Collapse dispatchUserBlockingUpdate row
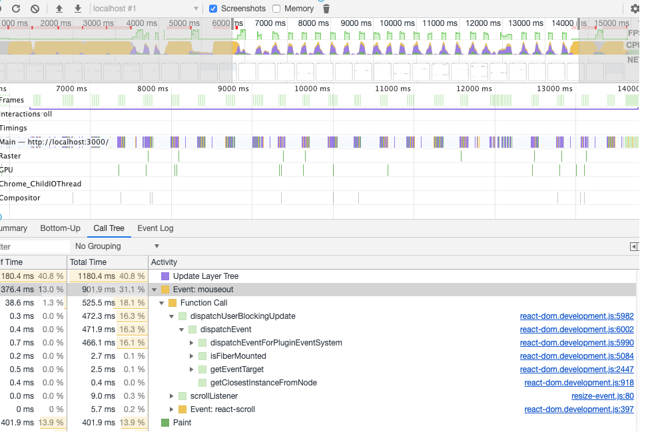 tap(171, 316)
